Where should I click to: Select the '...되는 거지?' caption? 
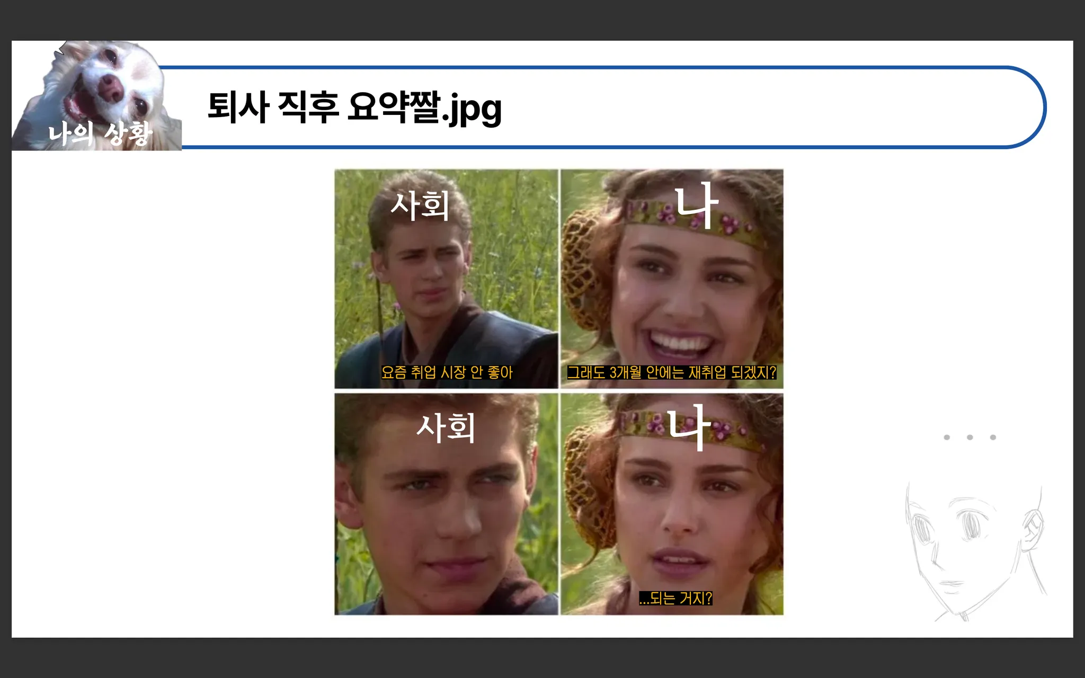675,599
